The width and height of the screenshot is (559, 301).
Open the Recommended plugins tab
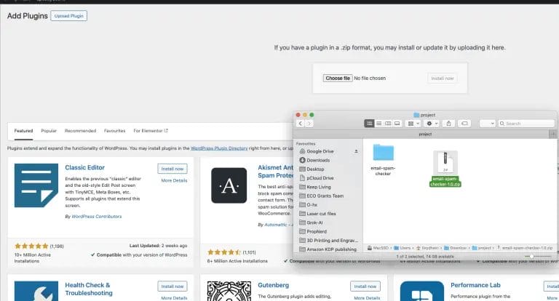pyautogui.click(x=80, y=131)
